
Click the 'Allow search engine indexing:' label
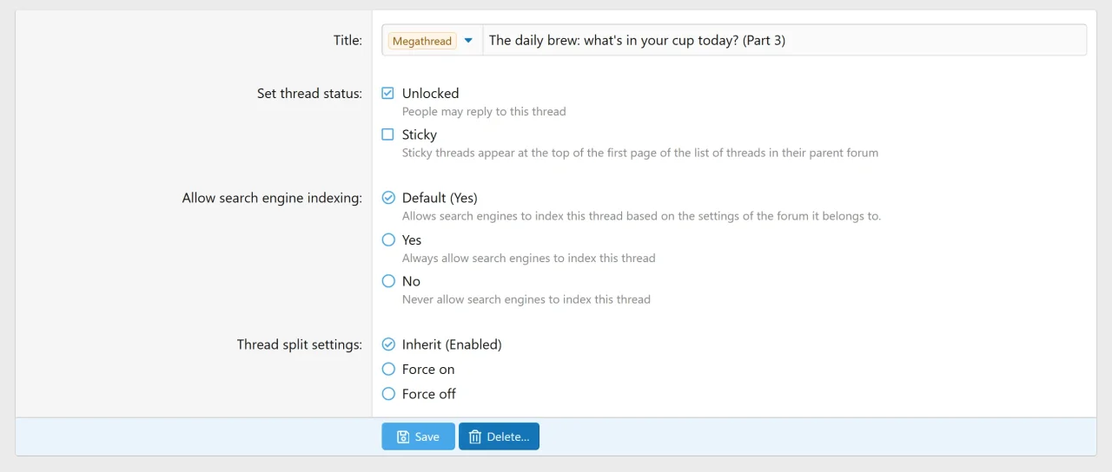(x=272, y=198)
